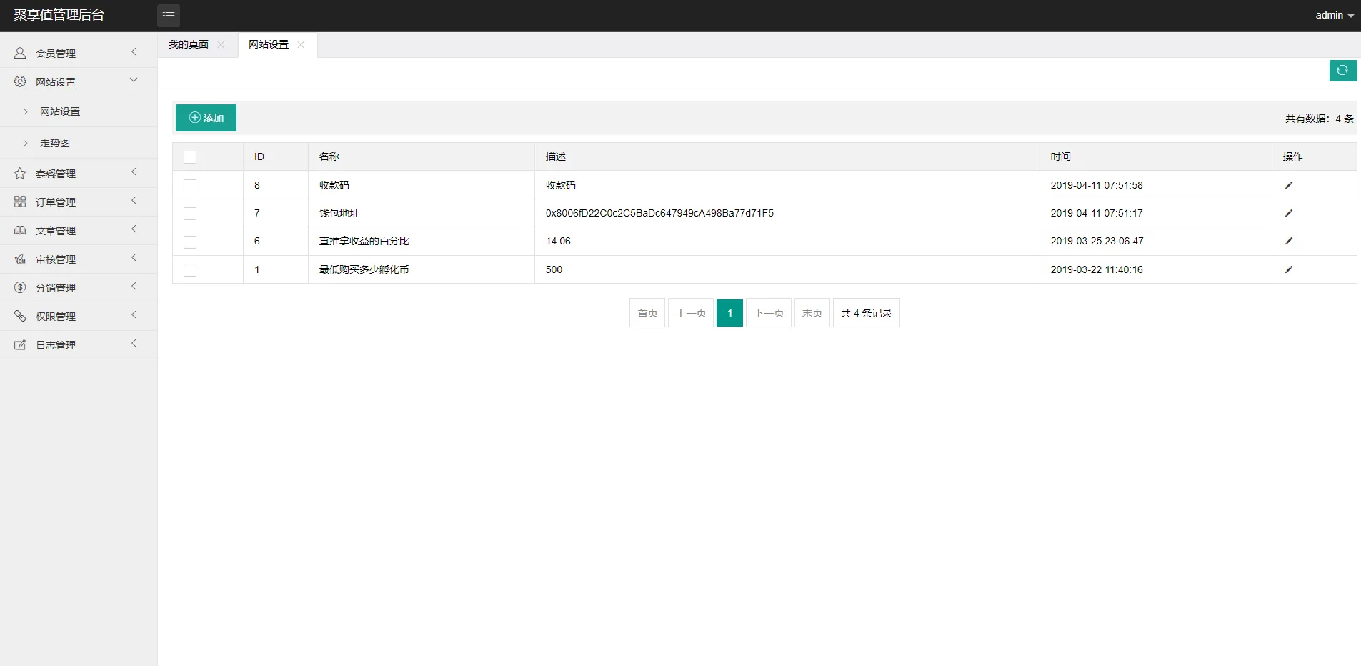Select the checkbox for row ID 1
This screenshot has width=1361, height=666.
click(x=190, y=270)
